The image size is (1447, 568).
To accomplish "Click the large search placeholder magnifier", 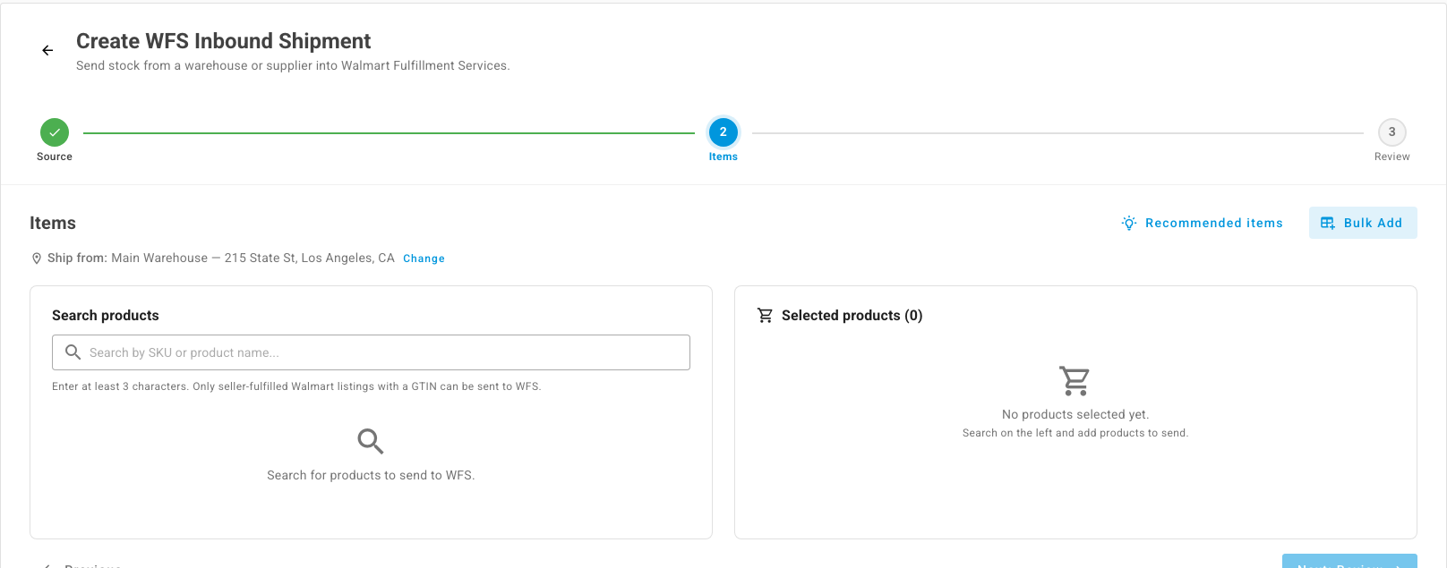I will [371, 441].
